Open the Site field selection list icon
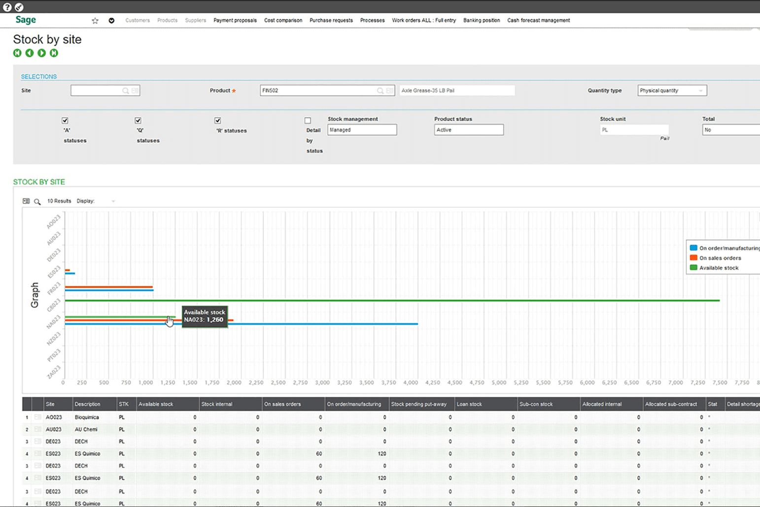This screenshot has height=507, width=760. tap(135, 91)
